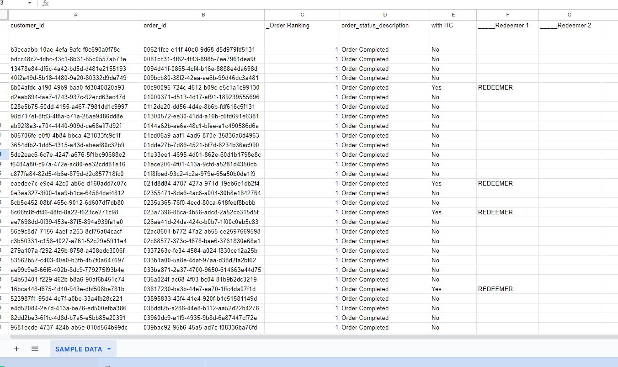Select order id 01300572-ee30-41d4-a16b-c6fd691e6381
This screenshot has width=618, height=367.
pyautogui.click(x=203, y=116)
